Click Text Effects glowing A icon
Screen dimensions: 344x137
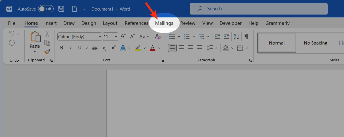click(123, 48)
